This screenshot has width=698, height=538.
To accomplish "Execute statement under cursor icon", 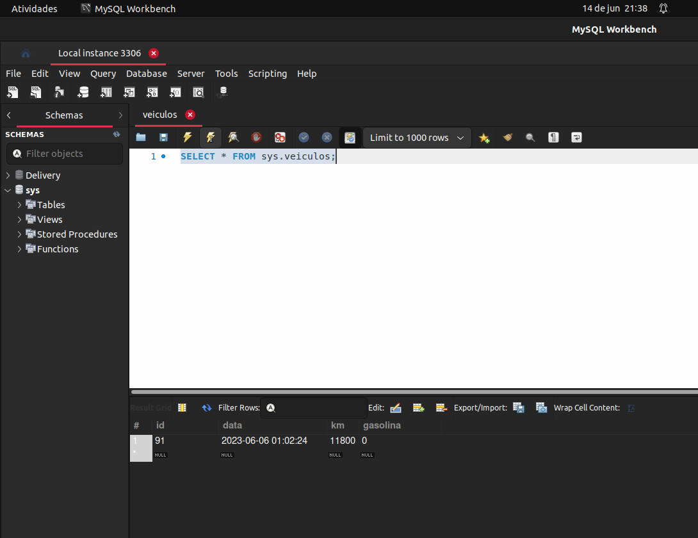I will pyautogui.click(x=211, y=137).
